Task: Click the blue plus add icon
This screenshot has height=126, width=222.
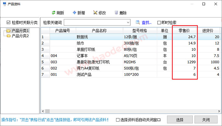Action: point(74,13)
